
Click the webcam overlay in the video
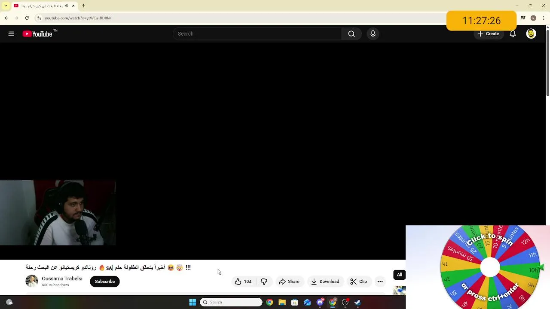click(x=58, y=213)
